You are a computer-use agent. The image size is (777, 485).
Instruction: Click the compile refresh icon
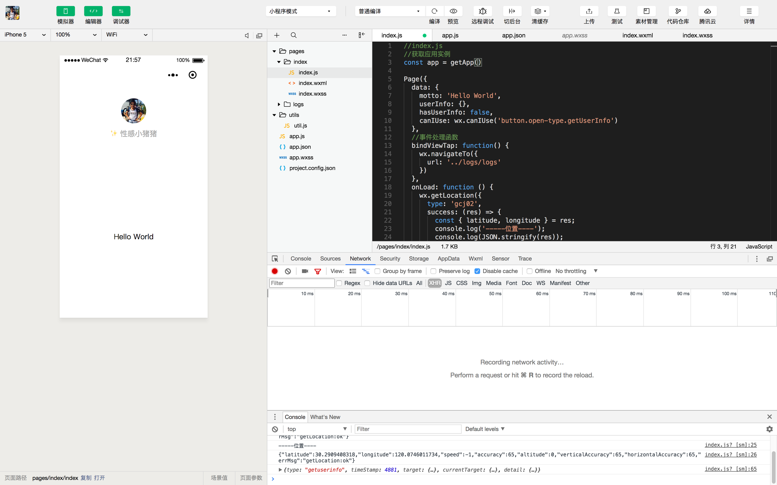pos(434,11)
